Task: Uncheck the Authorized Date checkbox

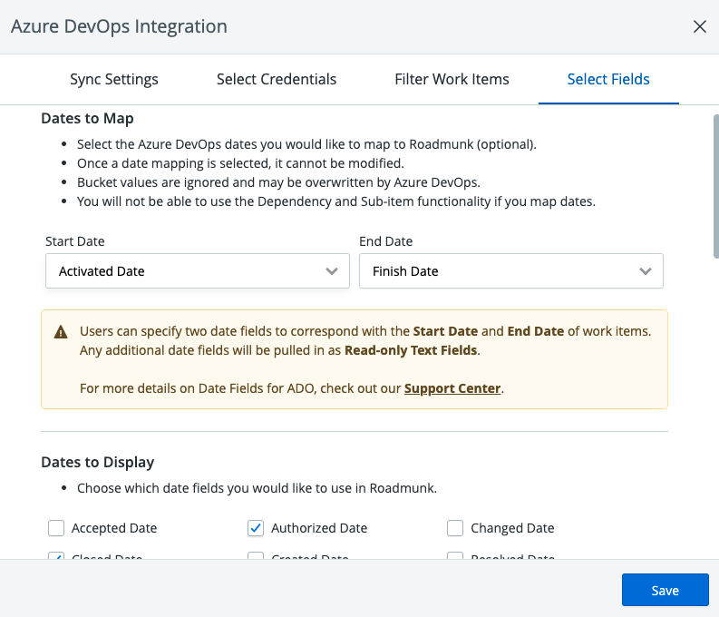Action: click(256, 528)
